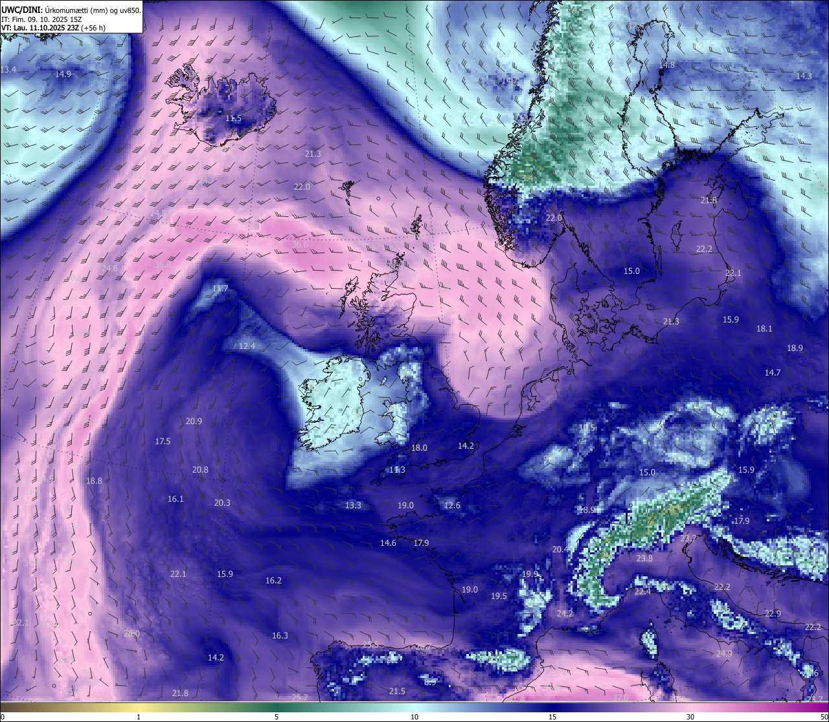Click the 22.4 value label
This screenshot has width=829, height=722.
tap(642, 591)
